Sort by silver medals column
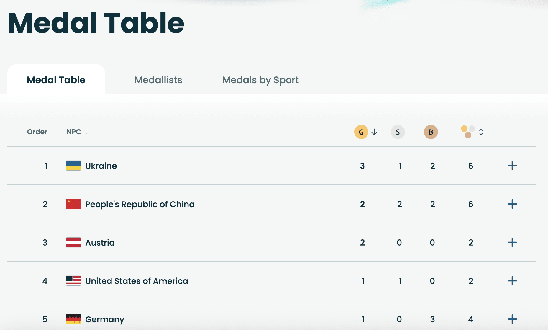This screenshot has height=330, width=548. coord(398,132)
